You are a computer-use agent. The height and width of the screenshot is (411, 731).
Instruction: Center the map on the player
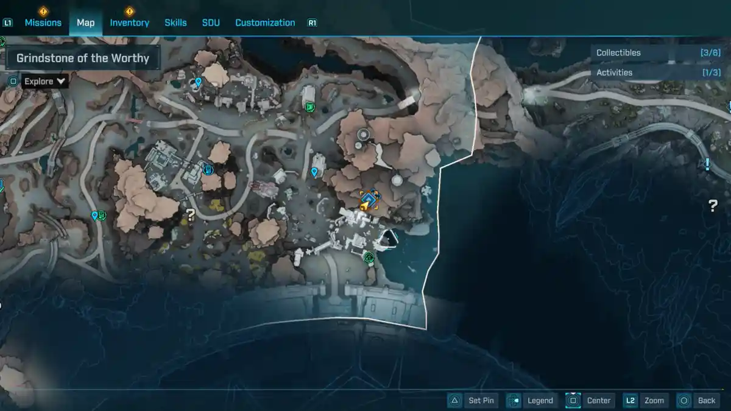(x=589, y=400)
